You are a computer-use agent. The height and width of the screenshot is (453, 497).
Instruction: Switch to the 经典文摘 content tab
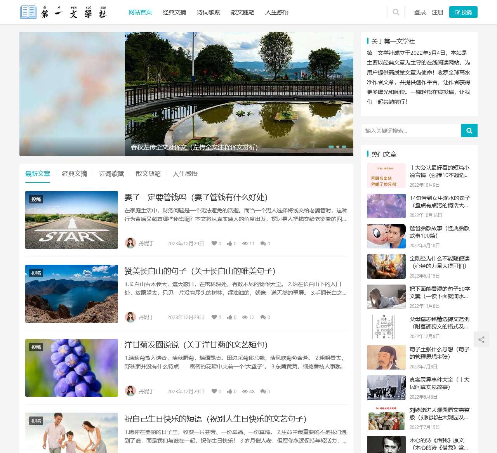(75, 174)
